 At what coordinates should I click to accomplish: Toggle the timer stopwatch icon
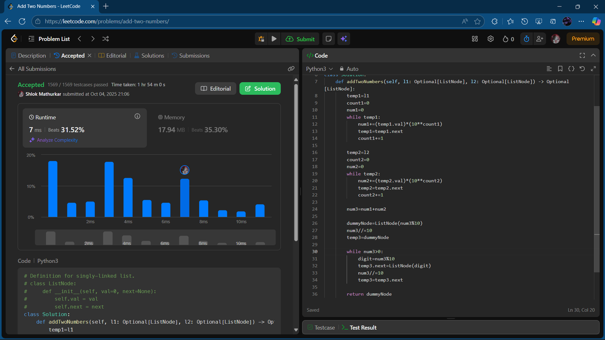point(526,39)
